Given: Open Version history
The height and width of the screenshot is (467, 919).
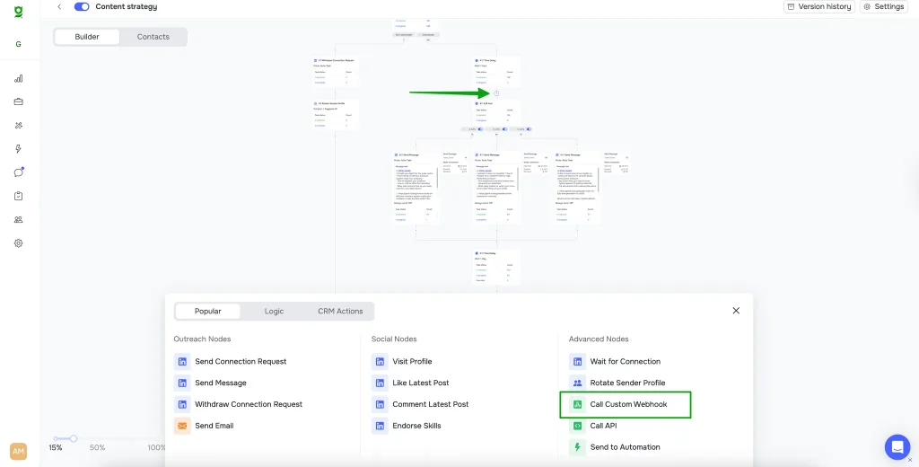Looking at the screenshot, I should coord(818,6).
